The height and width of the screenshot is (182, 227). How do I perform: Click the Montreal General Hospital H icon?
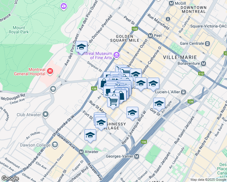click(50, 71)
